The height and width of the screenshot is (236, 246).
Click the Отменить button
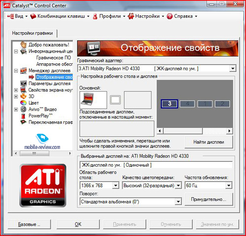(x=171, y=224)
